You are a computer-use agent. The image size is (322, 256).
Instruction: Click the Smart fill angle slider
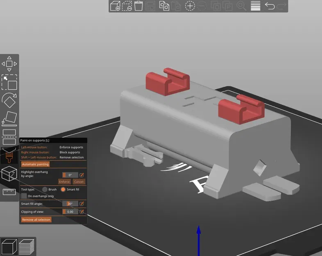point(70,204)
